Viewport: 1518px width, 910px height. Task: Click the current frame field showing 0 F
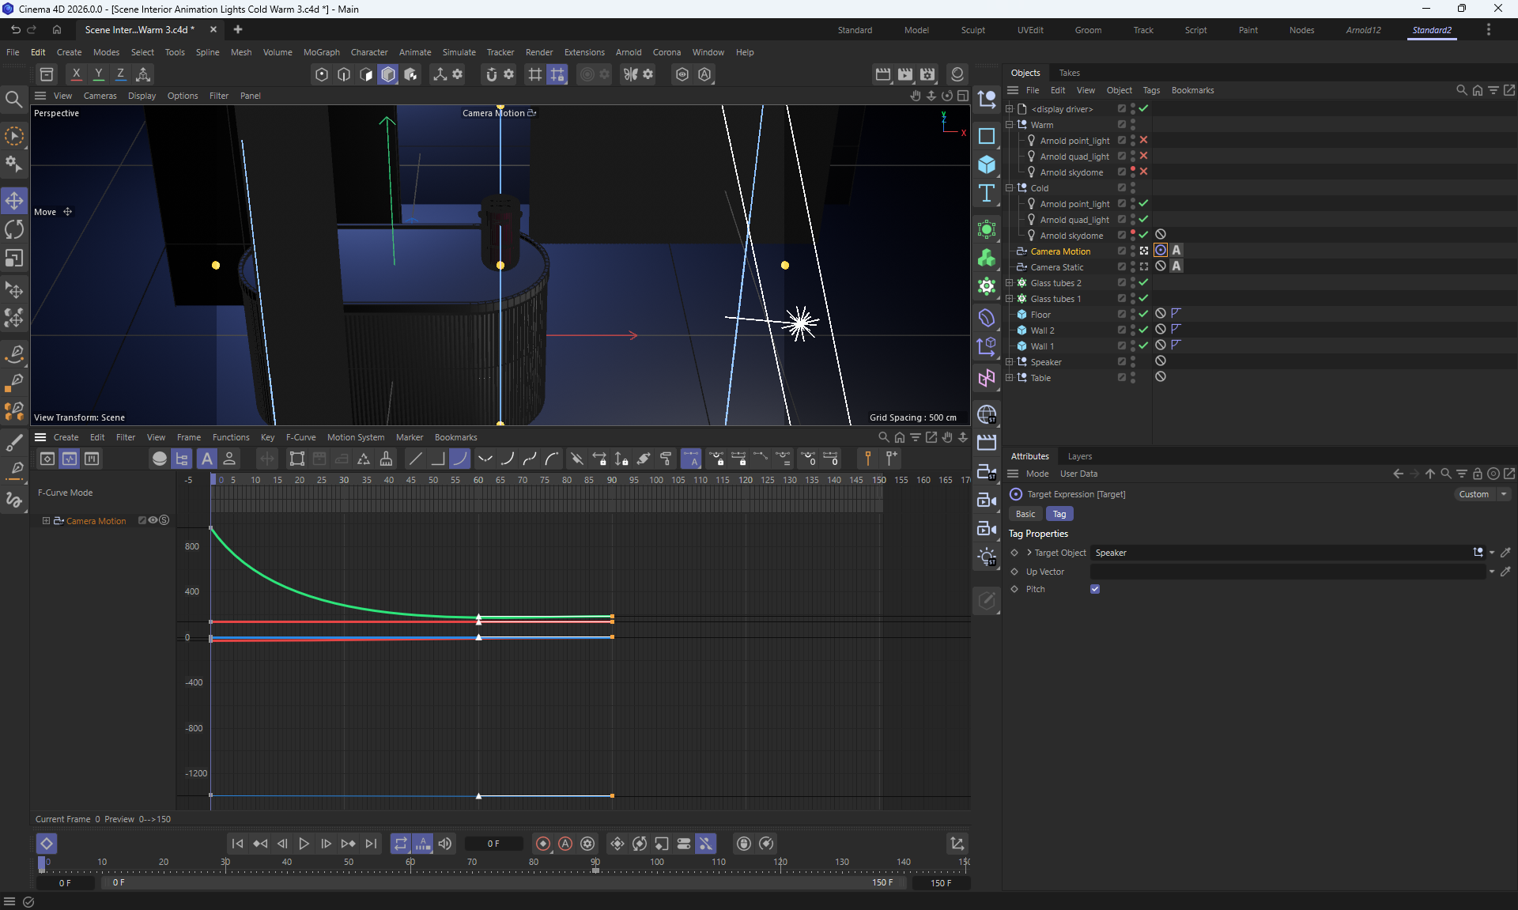pos(493,844)
